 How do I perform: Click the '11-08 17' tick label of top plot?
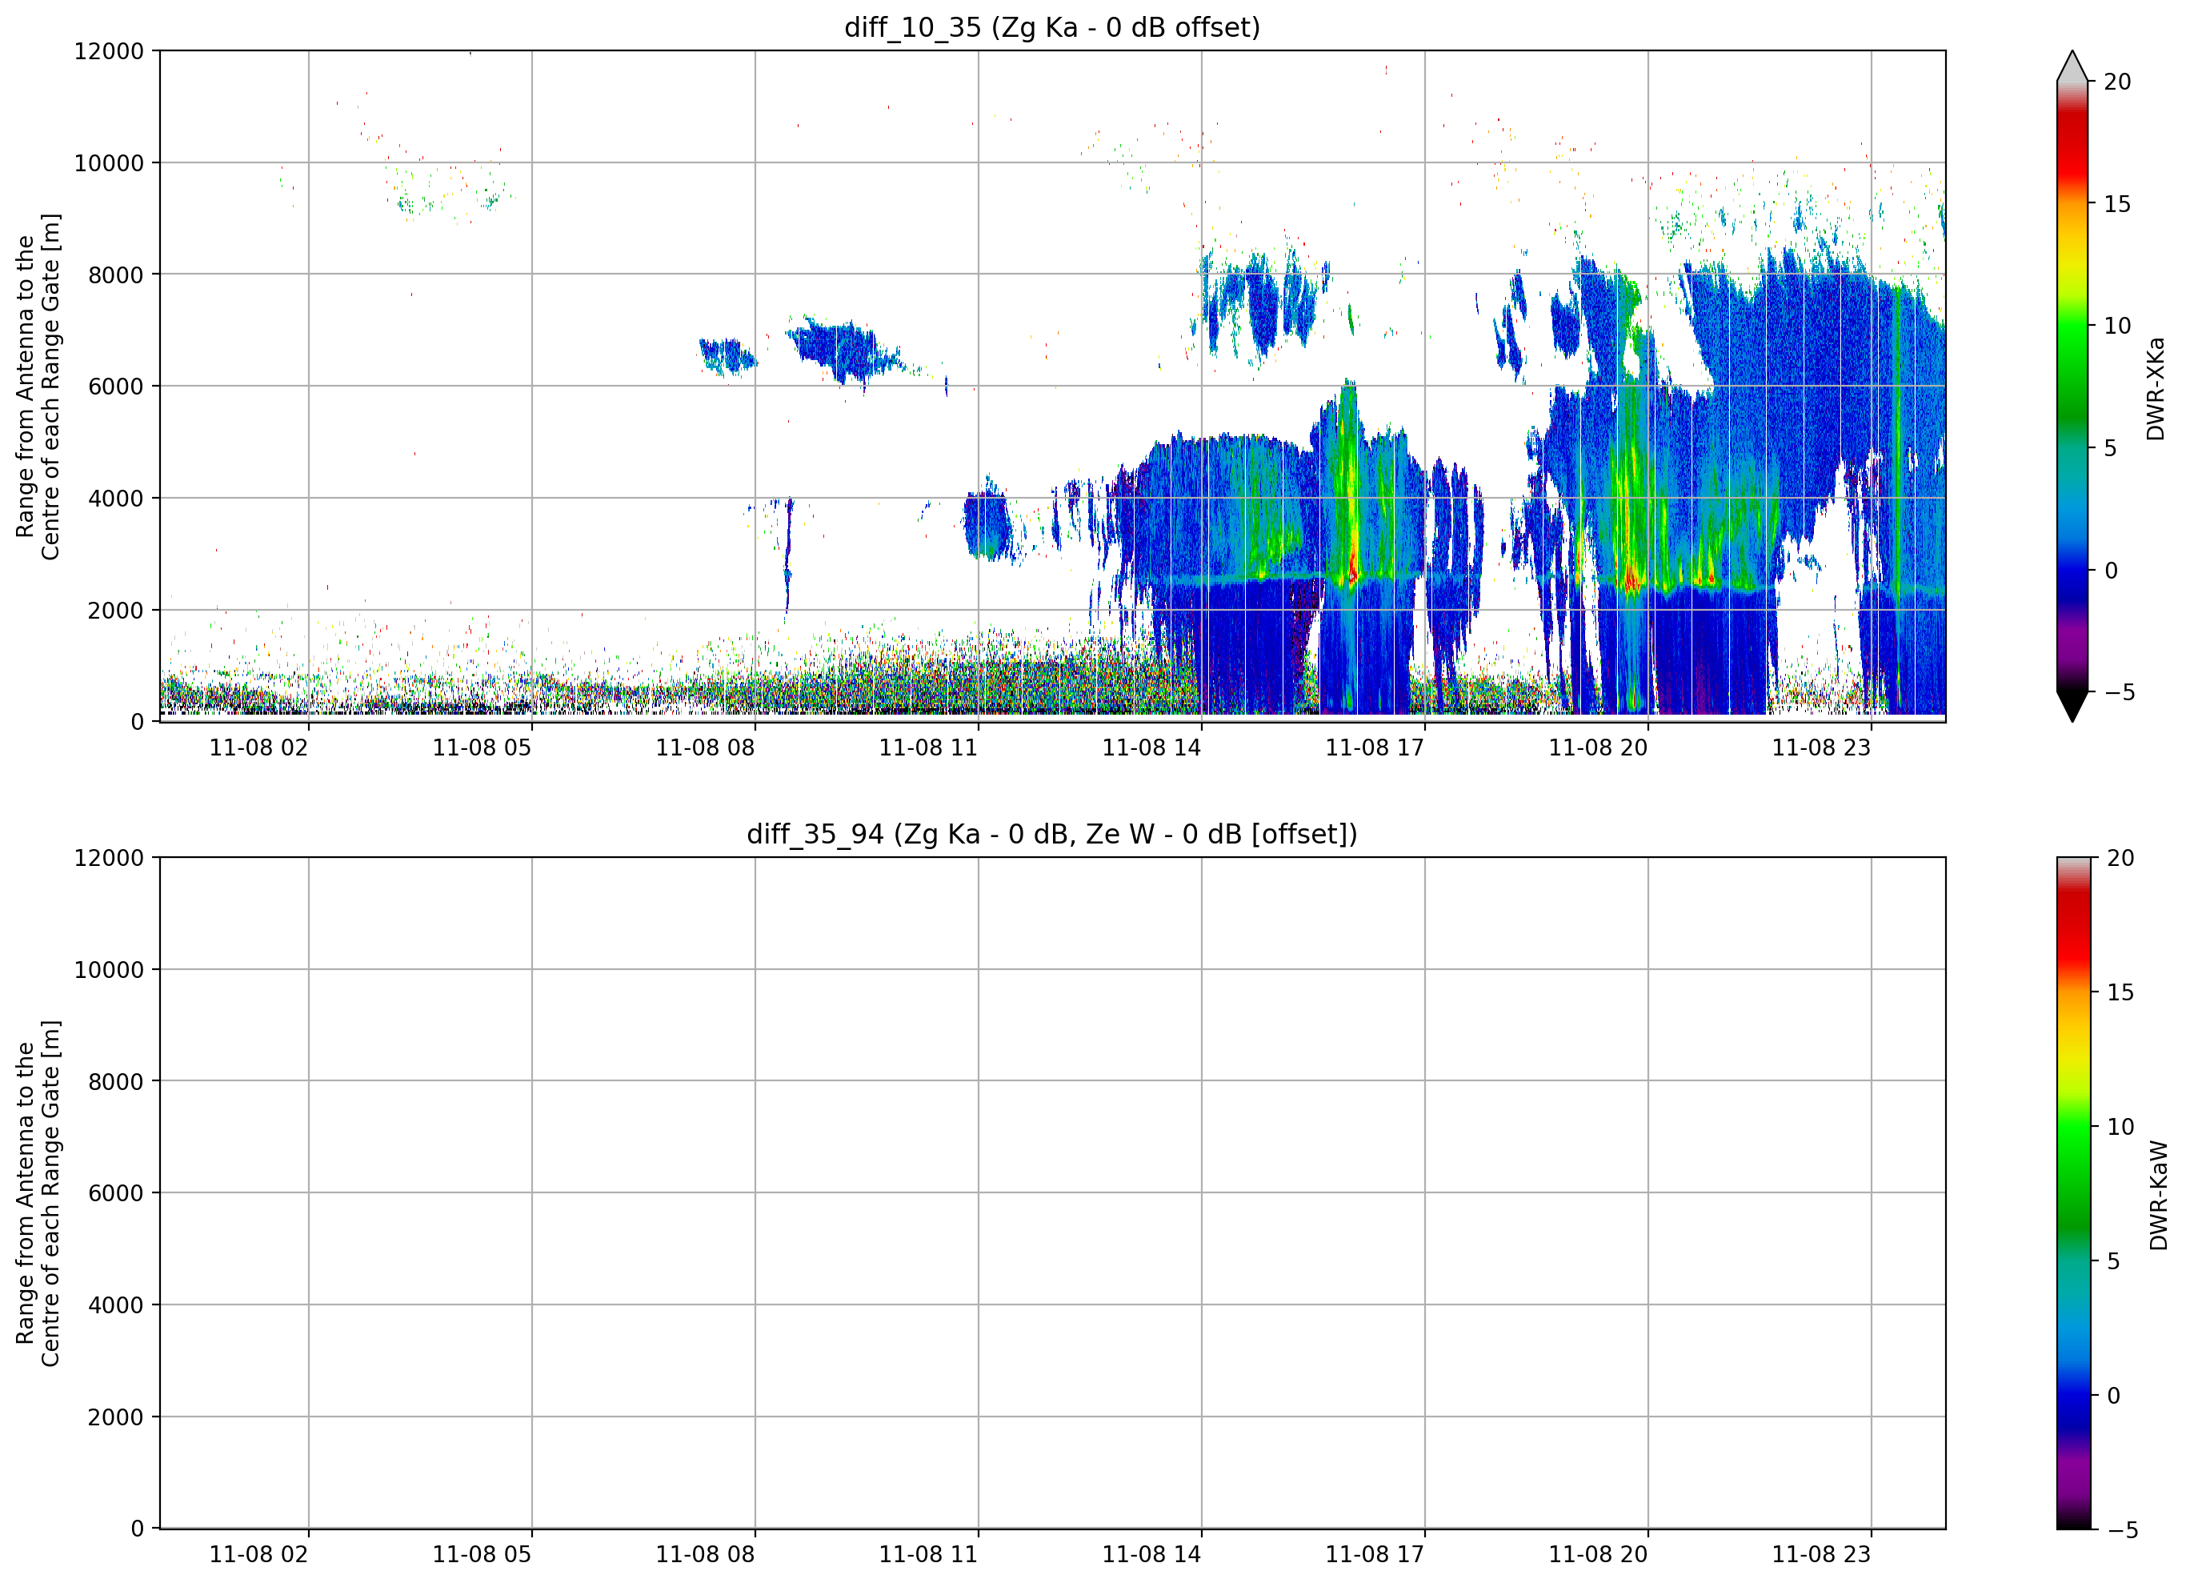[1375, 748]
